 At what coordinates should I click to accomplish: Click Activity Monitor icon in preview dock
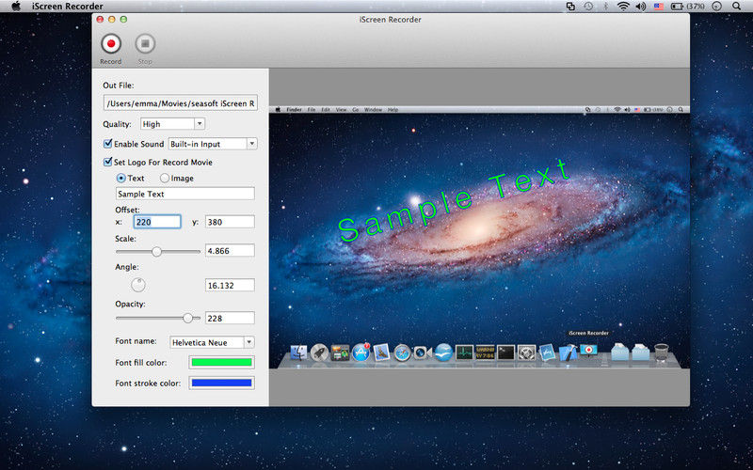click(x=464, y=353)
